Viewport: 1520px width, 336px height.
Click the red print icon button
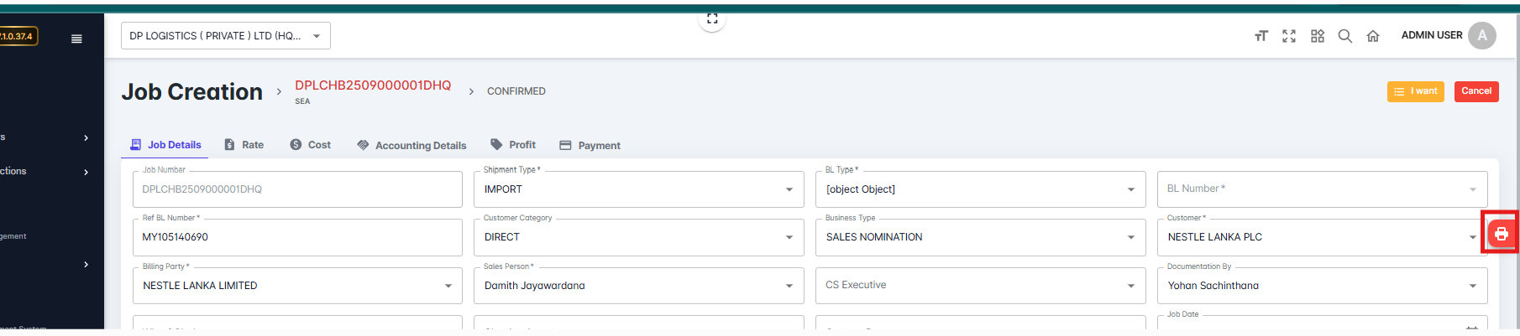coord(1501,234)
